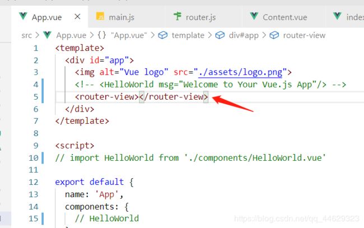
Task: Select router-view in the breadcrumb
Action: [x=304, y=35]
